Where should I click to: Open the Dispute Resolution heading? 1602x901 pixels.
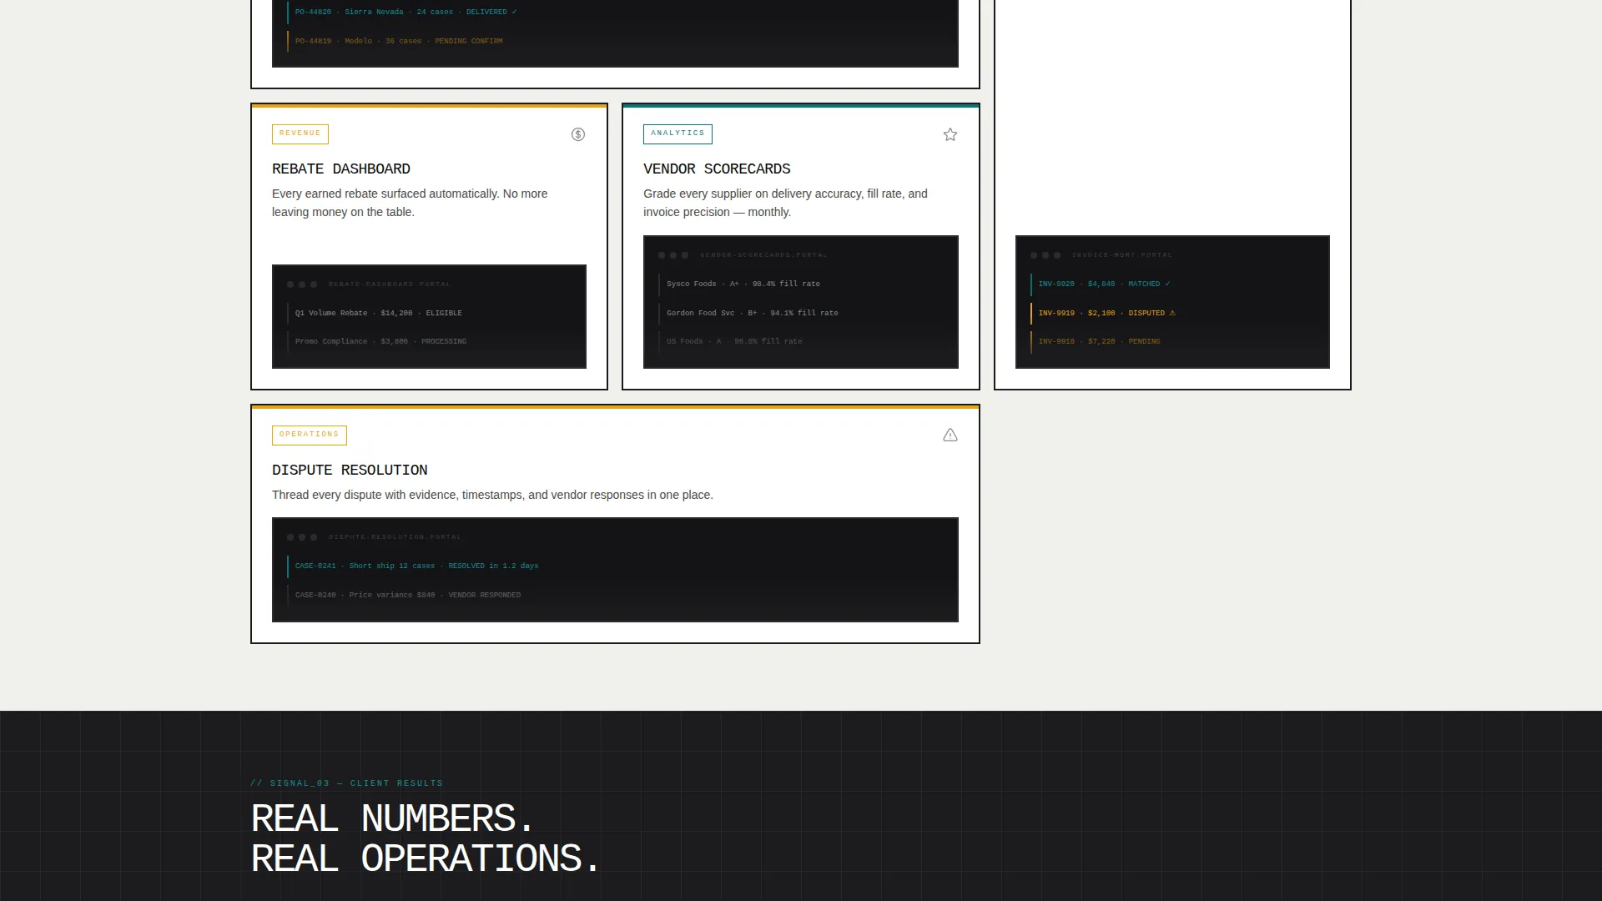(350, 470)
